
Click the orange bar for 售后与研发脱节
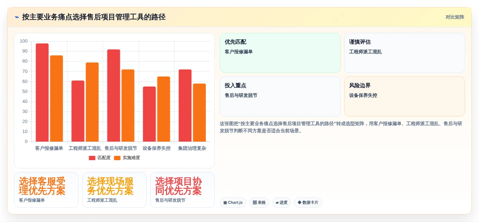128,105
